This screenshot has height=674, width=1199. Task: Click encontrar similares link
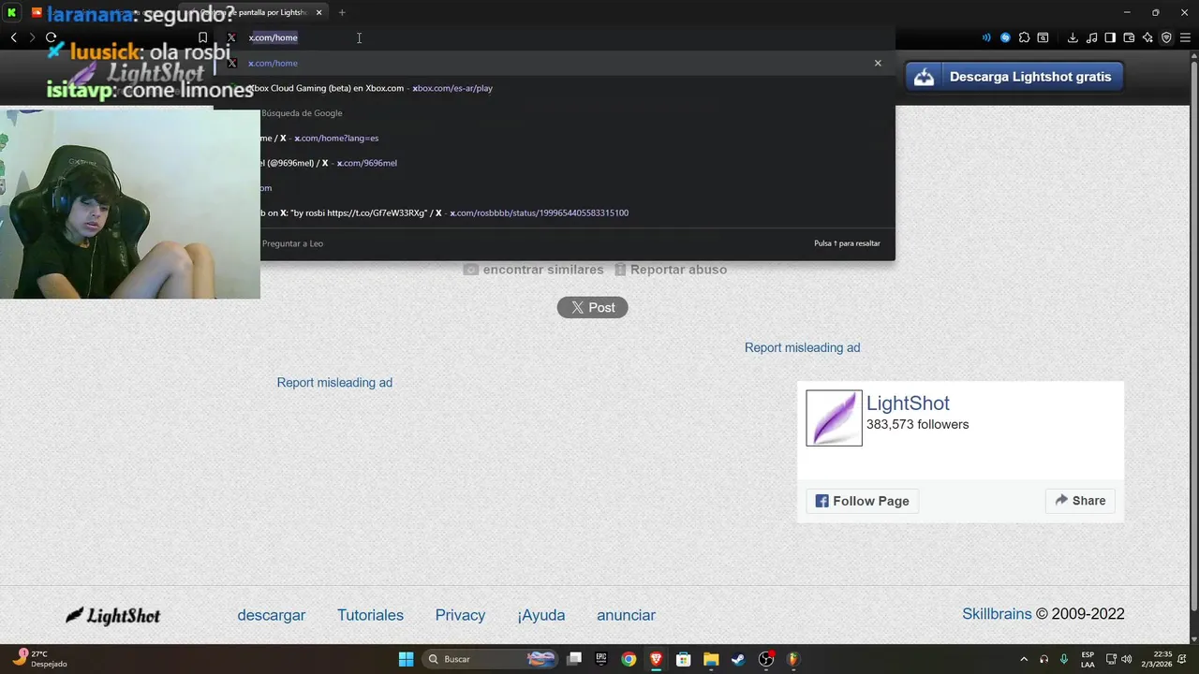534,270
